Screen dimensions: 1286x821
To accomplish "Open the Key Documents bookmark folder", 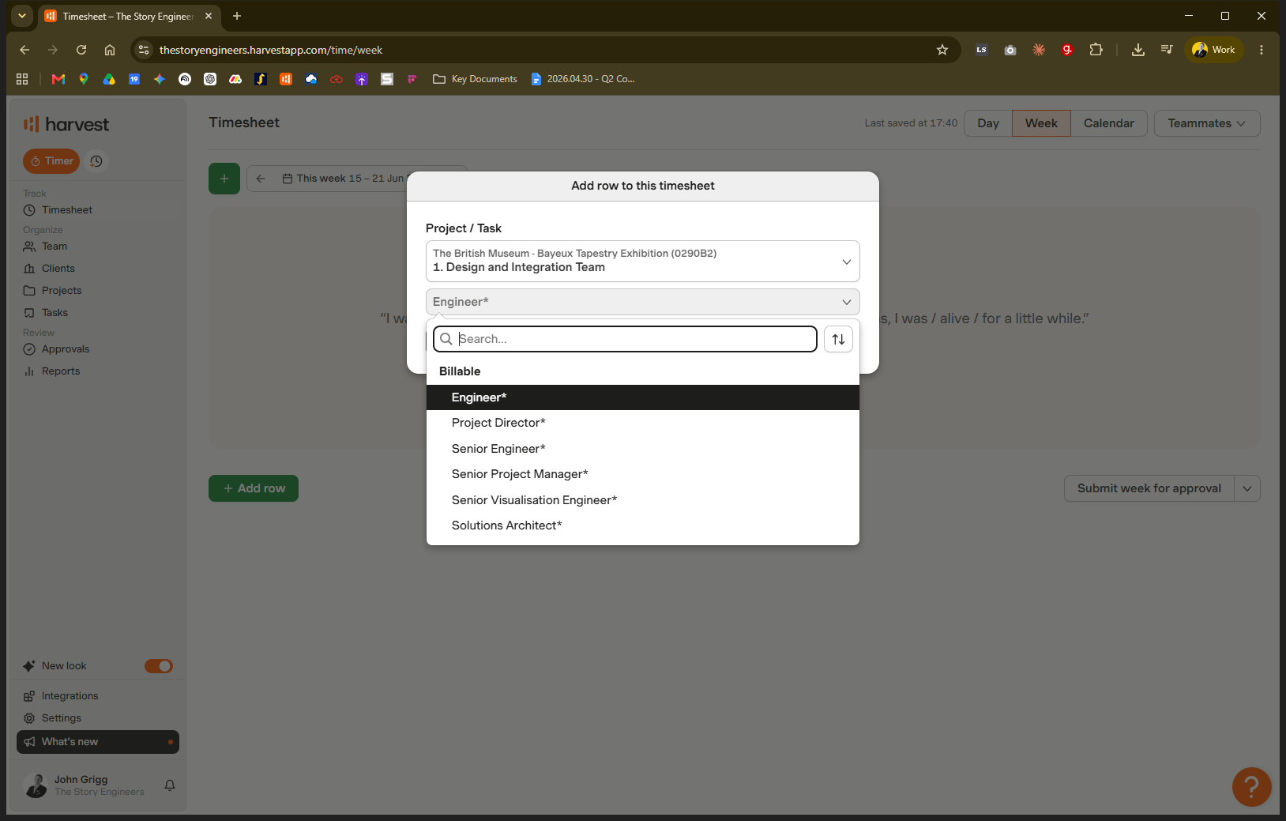I will point(475,79).
